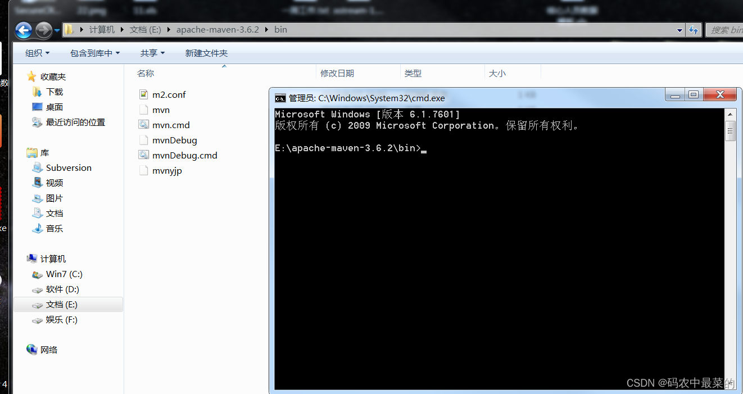
Task: Click the 库 libraries icon
Action: 31,153
